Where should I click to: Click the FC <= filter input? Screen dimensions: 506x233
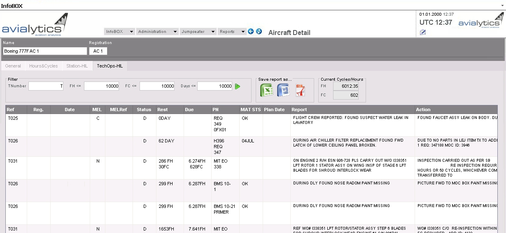coord(157,86)
